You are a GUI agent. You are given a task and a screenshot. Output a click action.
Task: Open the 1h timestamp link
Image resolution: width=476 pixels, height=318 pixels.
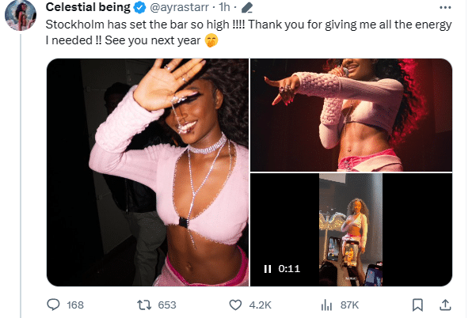230,9
